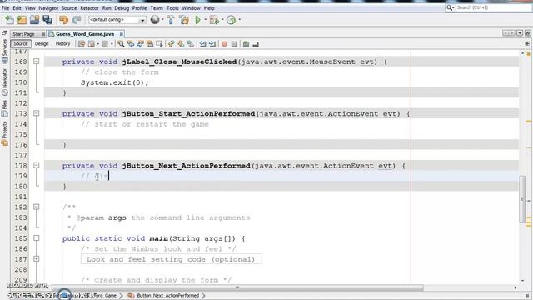Viewport: 533px width, 300px height.
Task: Click the Comment lines icon
Action: point(247,44)
